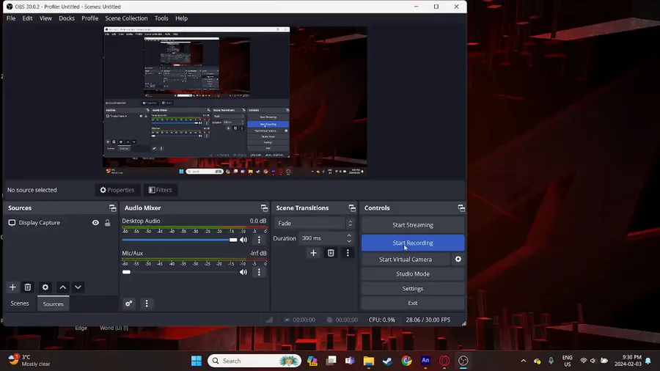660x371 pixels.
Task: Click the preview canvas
Action: coord(235,101)
